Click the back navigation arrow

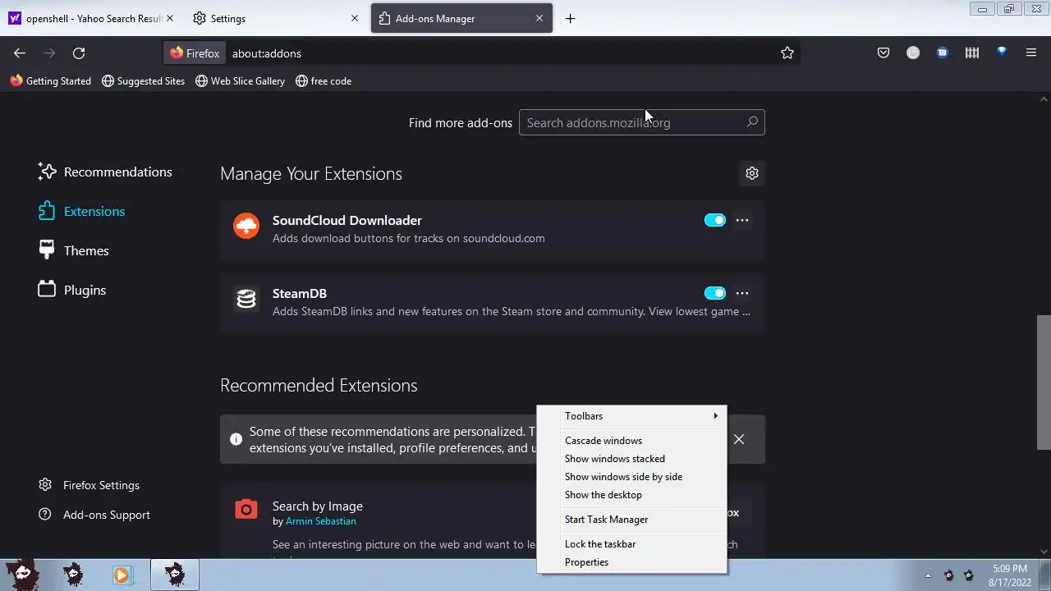pos(20,53)
